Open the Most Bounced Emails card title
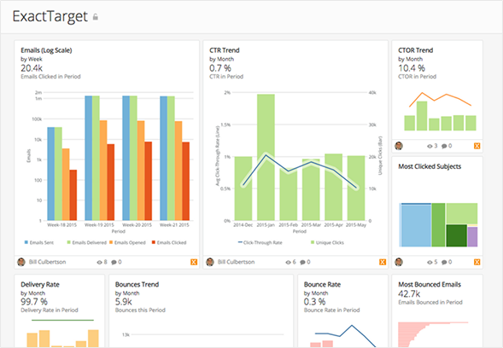The height and width of the screenshot is (348, 503). pyautogui.click(x=430, y=285)
